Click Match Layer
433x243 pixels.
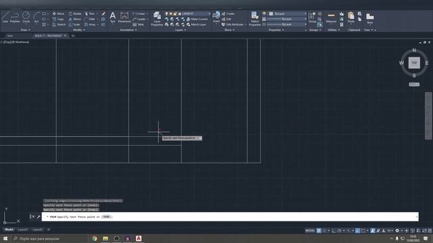point(196,24)
